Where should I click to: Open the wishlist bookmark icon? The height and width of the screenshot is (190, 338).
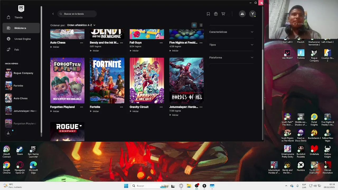[208, 14]
